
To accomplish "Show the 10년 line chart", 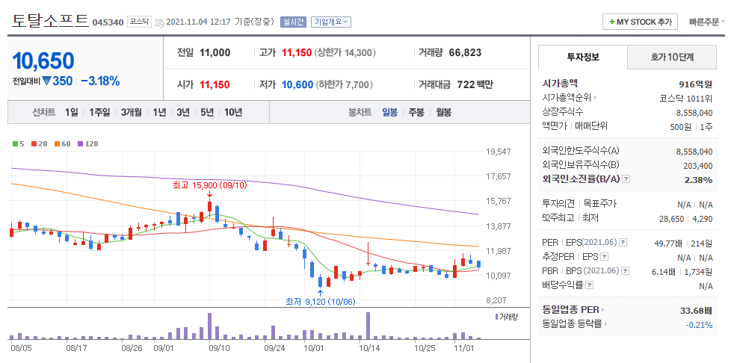I will pyautogui.click(x=233, y=112).
